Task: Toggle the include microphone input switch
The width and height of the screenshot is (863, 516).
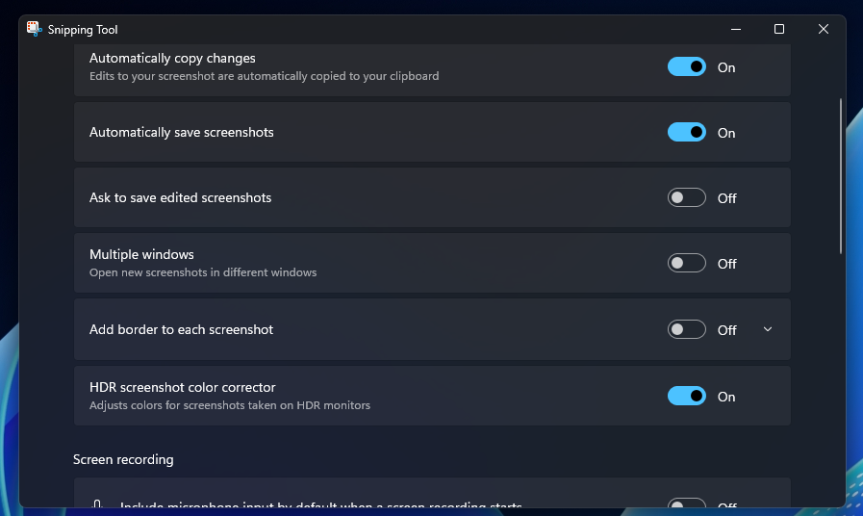Action: click(686, 503)
